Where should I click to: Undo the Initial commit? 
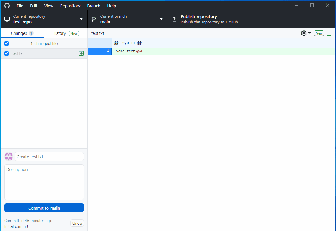pyautogui.click(x=77, y=223)
